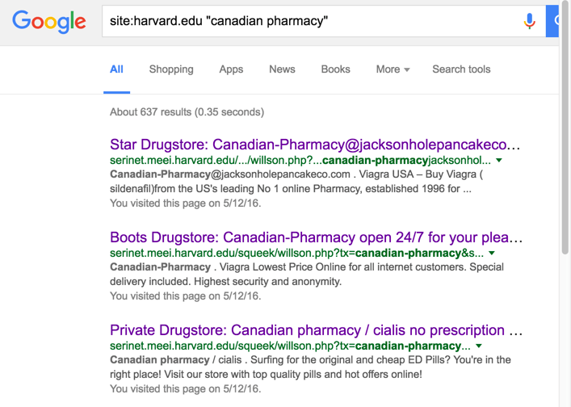Open the Private Drugstore result link
The image size is (571, 407).
[316, 330]
